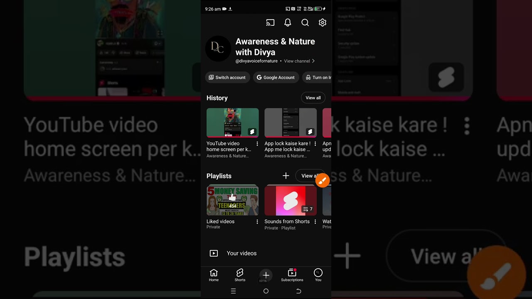Open YouTube search
The height and width of the screenshot is (299, 532).
point(305,23)
